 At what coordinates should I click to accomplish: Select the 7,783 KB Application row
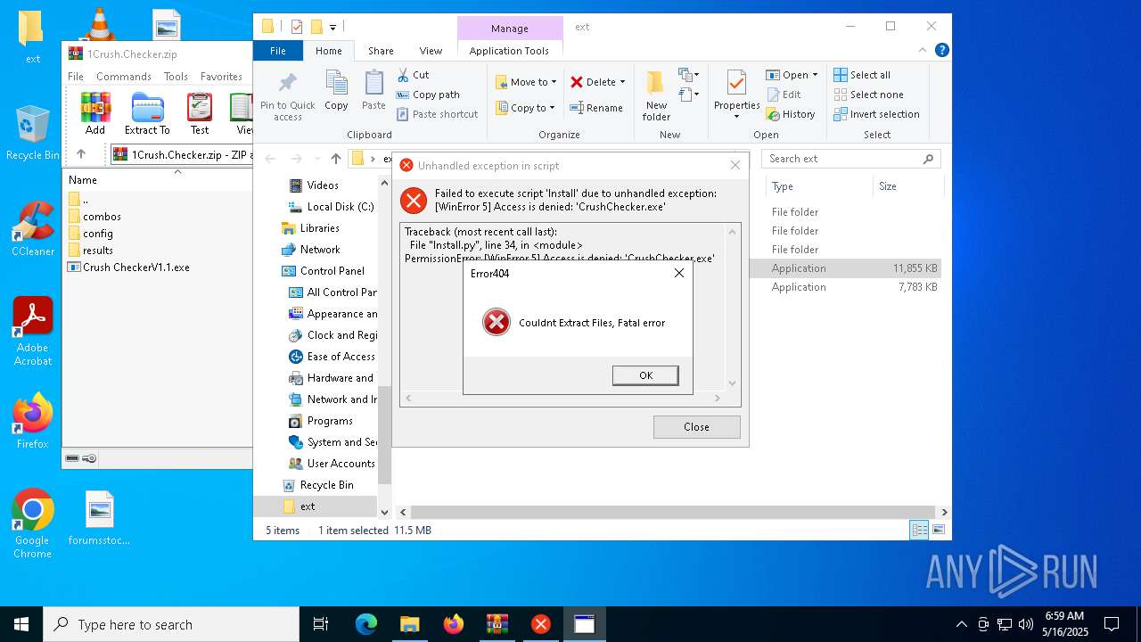click(x=847, y=287)
